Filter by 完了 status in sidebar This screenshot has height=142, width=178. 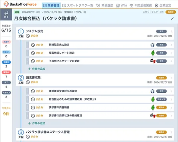[6, 82]
